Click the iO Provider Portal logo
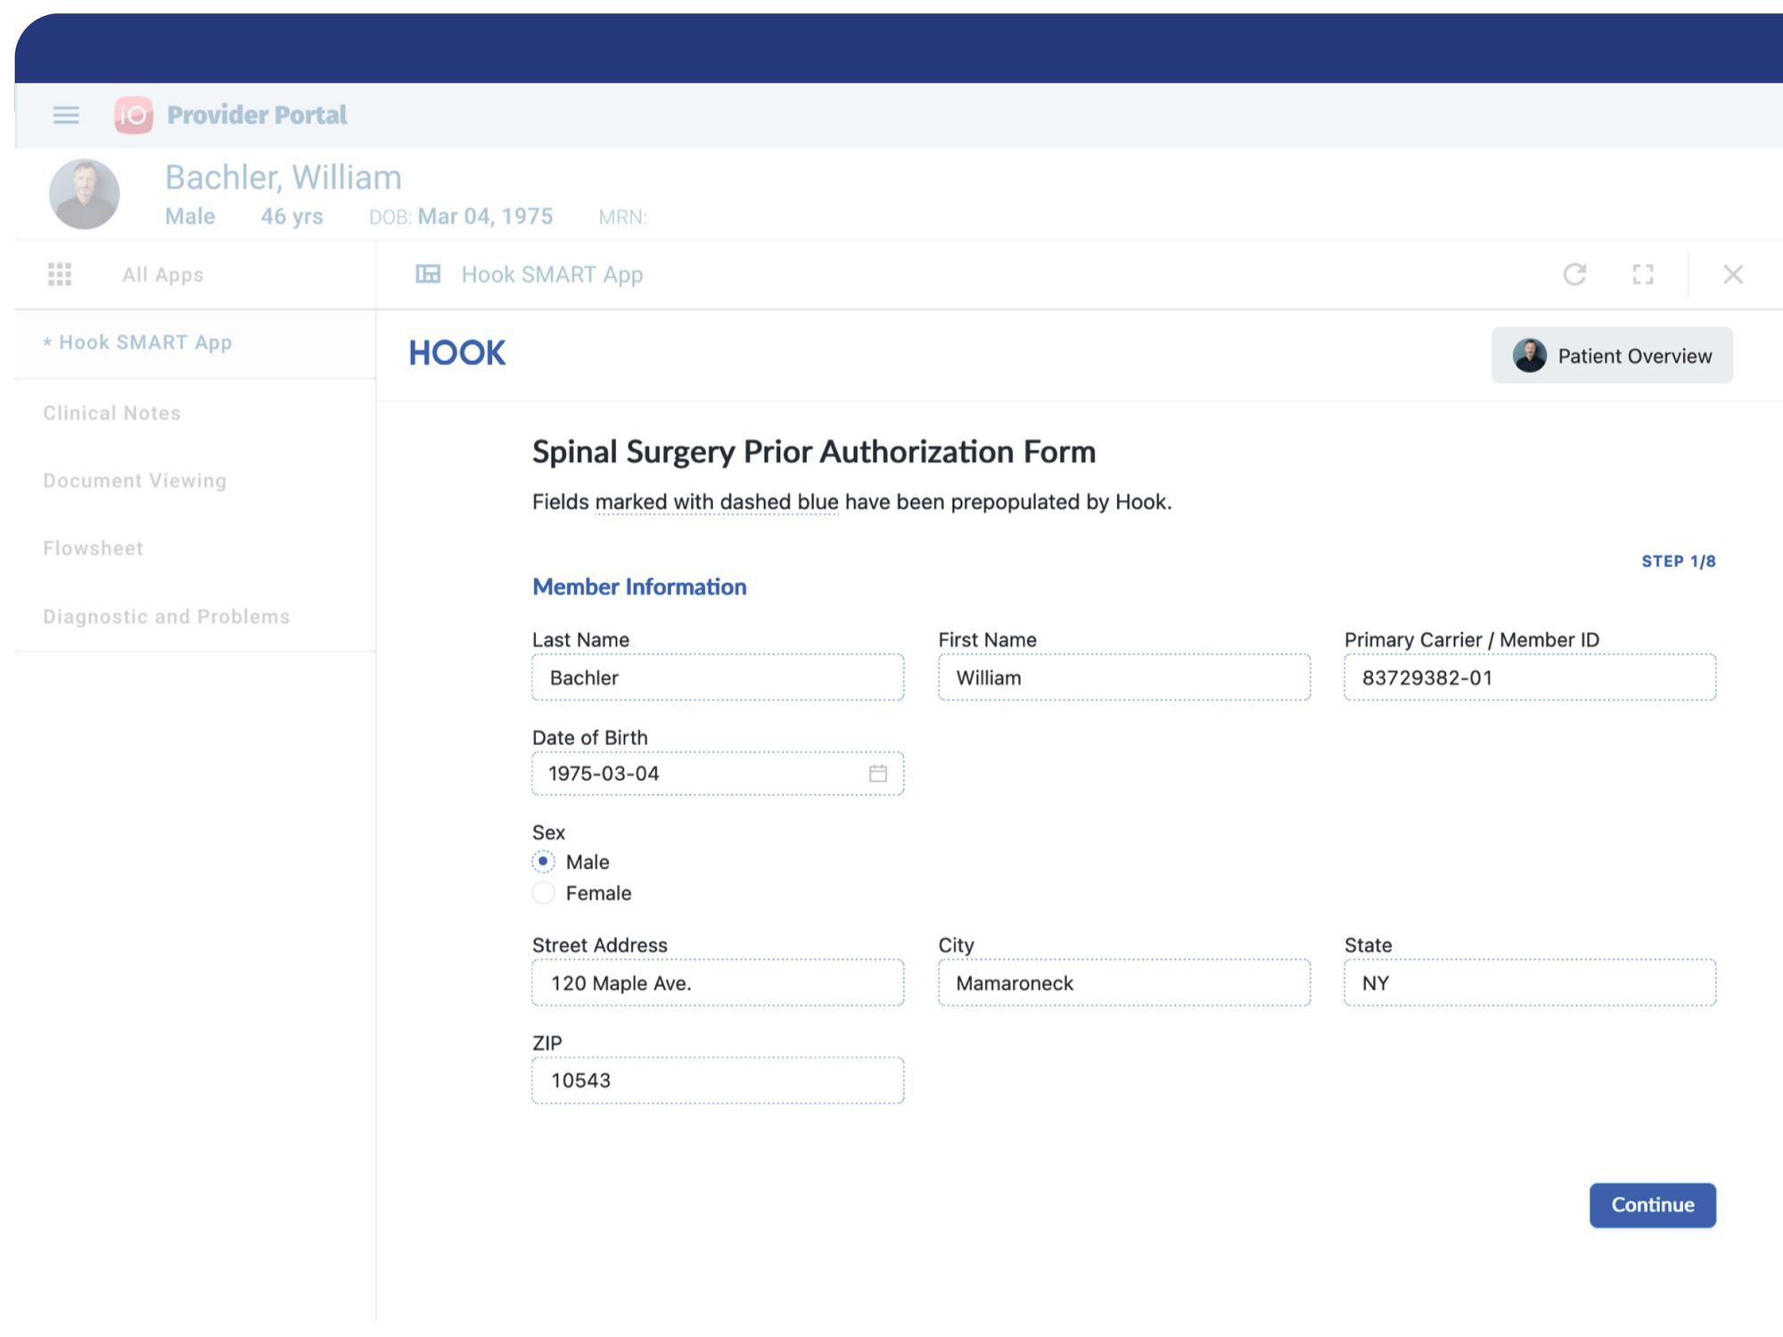 [x=134, y=115]
